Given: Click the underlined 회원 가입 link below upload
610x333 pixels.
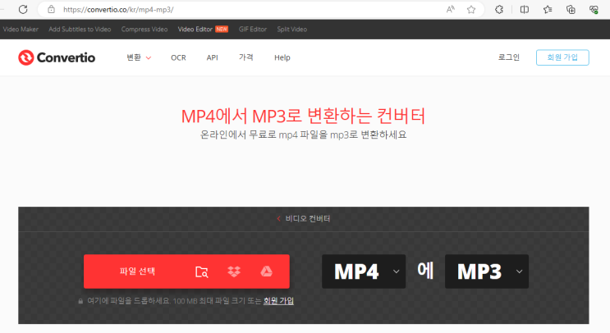Looking at the screenshot, I should [278, 301].
